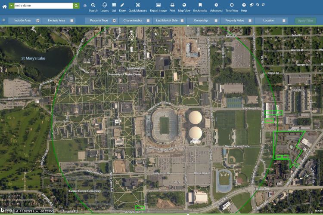323x215 pixels.
Task: Show the List view
Action: (x=114, y=7)
